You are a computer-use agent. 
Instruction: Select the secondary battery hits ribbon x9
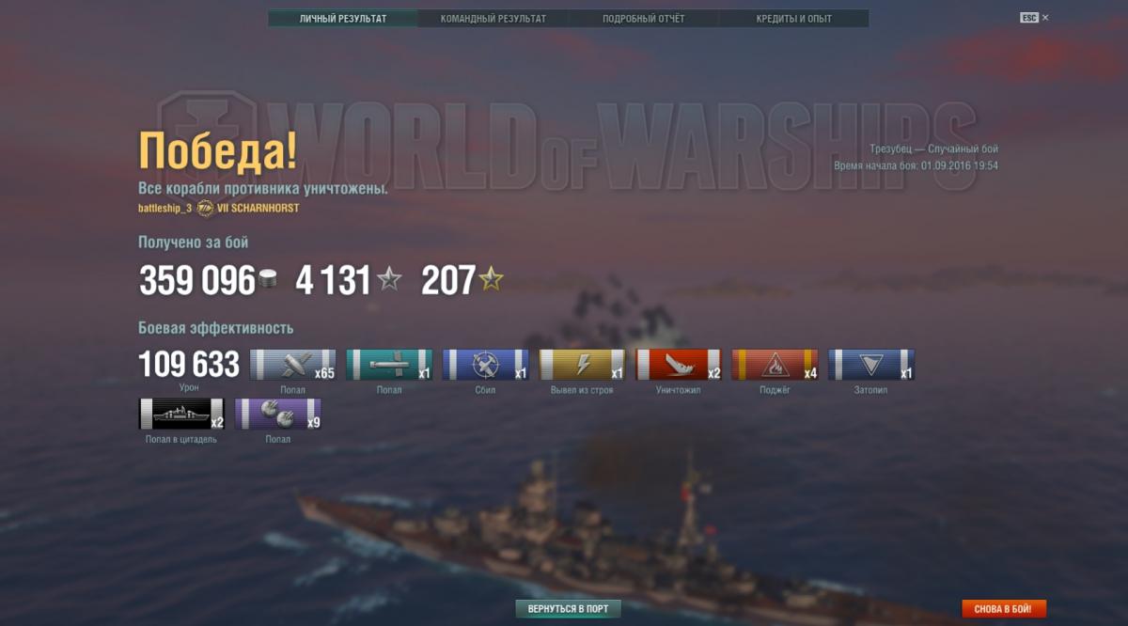tap(278, 414)
